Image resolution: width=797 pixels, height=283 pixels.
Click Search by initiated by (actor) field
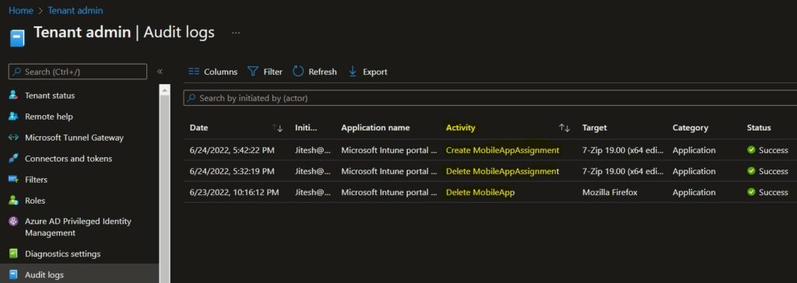[x=490, y=98]
